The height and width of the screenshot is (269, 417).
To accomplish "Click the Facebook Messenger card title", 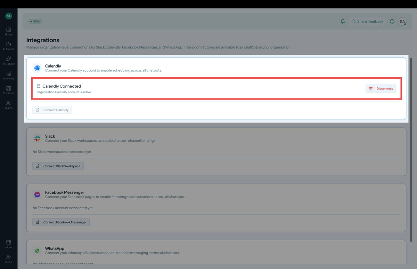I will coord(65,192).
